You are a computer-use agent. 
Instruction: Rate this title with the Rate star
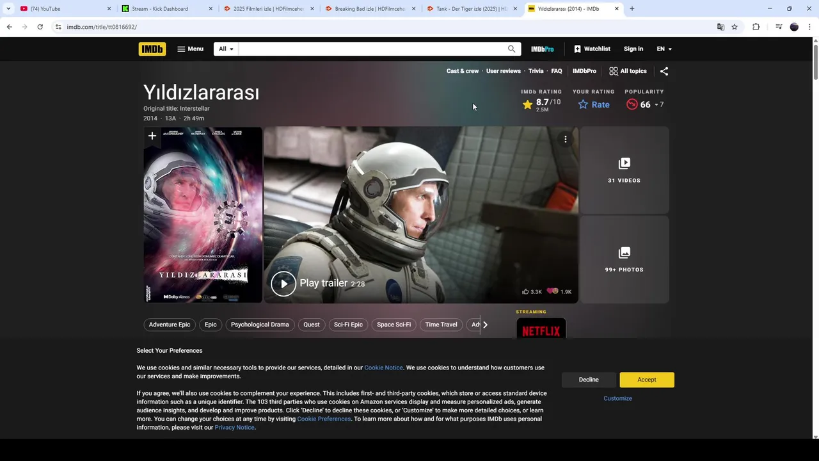pyautogui.click(x=594, y=104)
